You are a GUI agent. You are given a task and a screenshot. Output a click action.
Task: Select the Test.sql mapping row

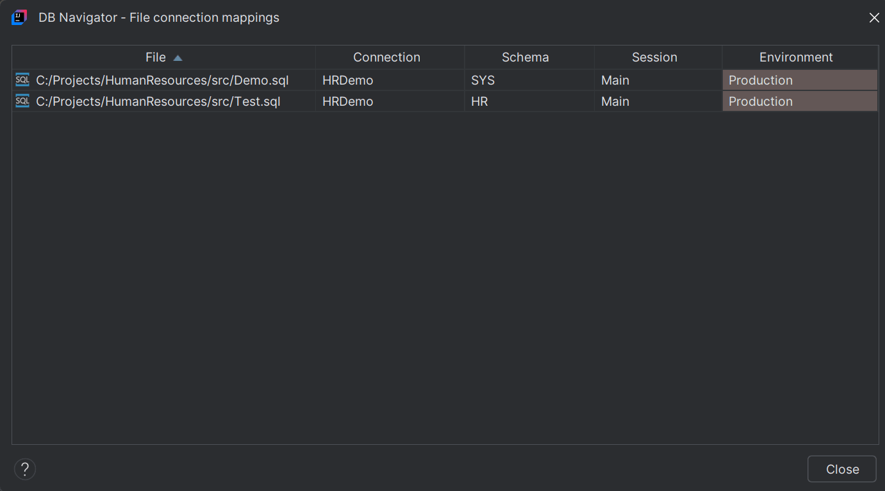(x=158, y=101)
